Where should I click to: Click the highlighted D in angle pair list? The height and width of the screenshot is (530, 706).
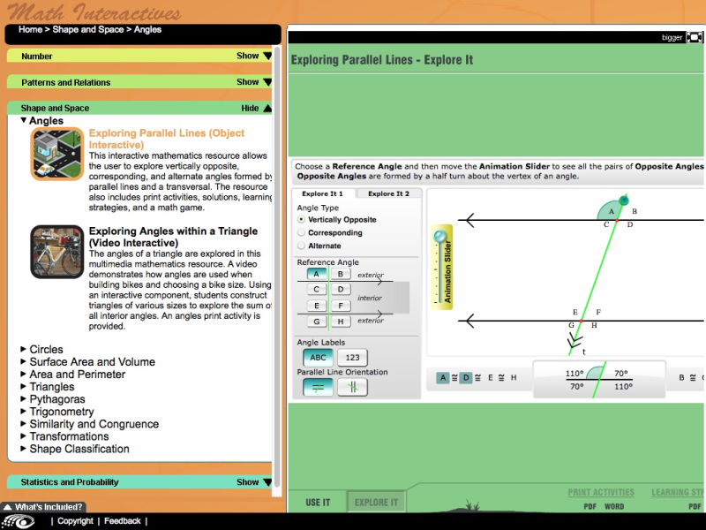[466, 378]
